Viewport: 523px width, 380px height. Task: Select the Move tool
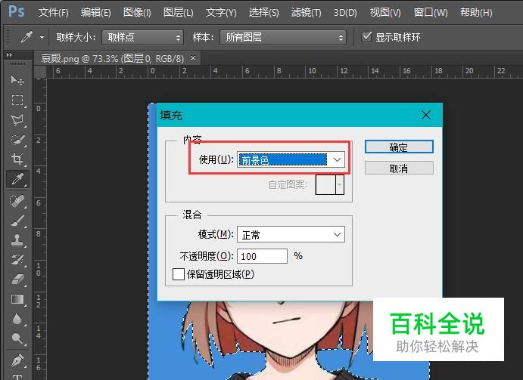17,80
